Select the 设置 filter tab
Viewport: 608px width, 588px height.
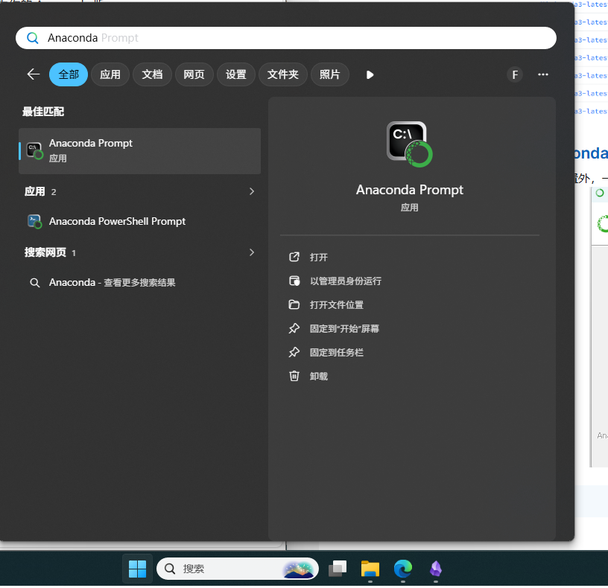point(235,74)
